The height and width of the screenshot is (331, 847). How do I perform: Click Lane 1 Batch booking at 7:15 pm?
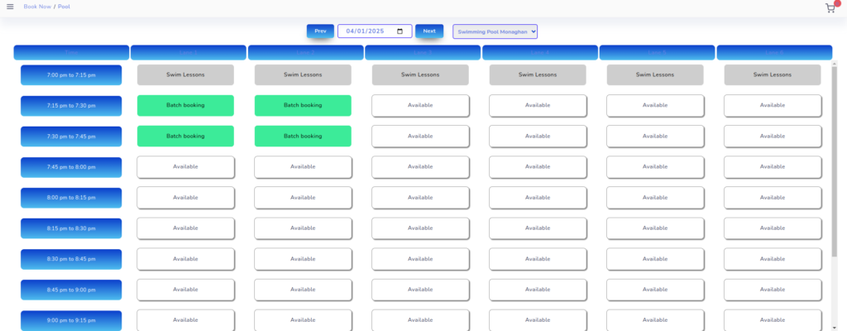click(x=185, y=105)
